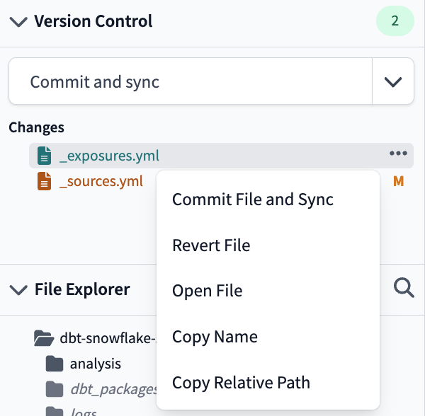This screenshot has height=416, width=425.
Task: Choose Commit File and Sync from menu
Action: (x=252, y=200)
